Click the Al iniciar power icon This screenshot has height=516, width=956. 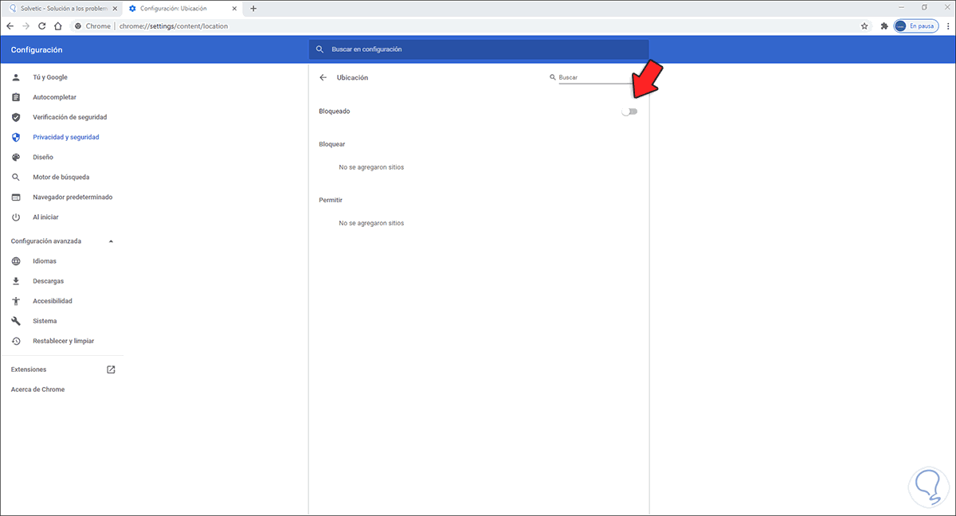coord(16,217)
